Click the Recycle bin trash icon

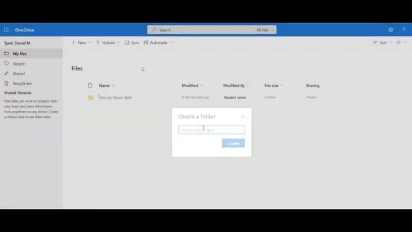coord(6,83)
